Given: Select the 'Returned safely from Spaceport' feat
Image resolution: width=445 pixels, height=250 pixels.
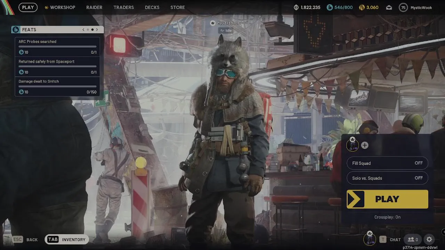Looking at the screenshot, I should pyautogui.click(x=57, y=67).
